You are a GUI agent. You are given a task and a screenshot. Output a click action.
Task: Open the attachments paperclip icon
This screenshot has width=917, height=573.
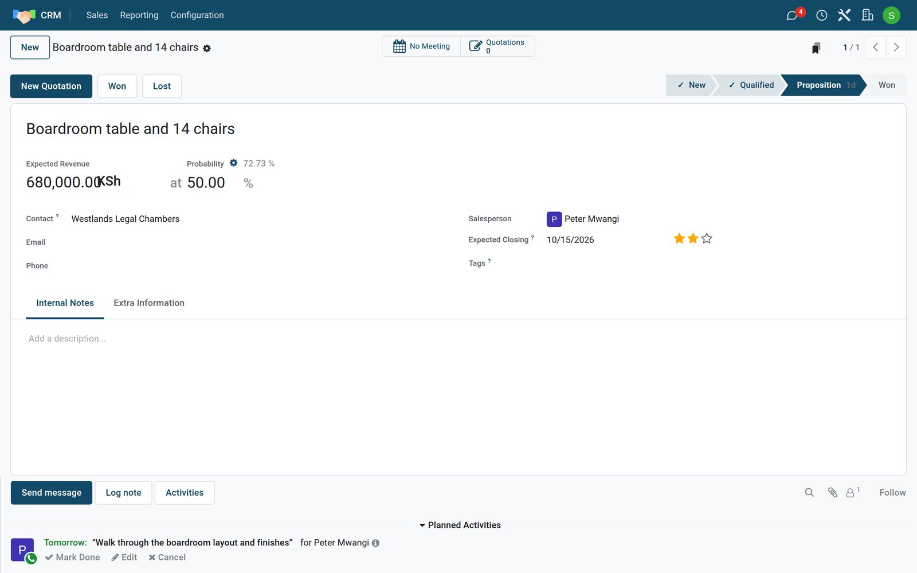[x=833, y=493]
